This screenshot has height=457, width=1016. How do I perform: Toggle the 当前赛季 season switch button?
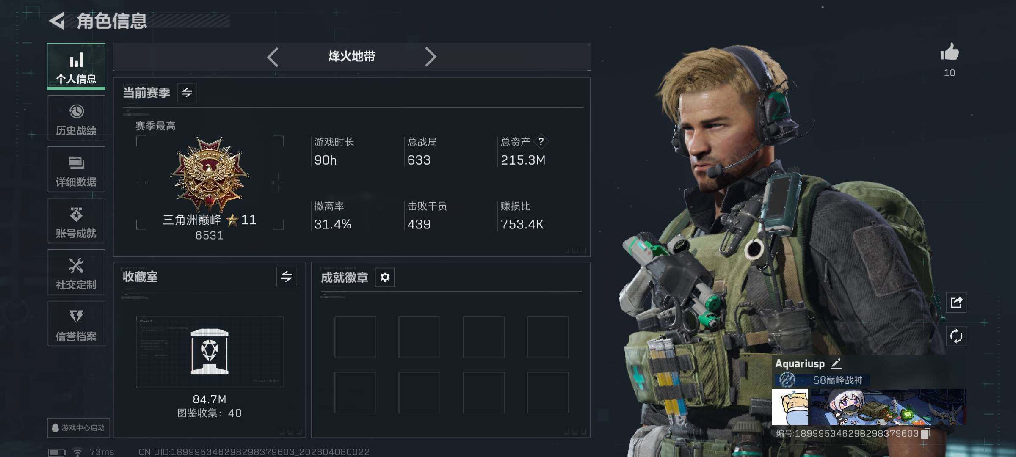[187, 93]
